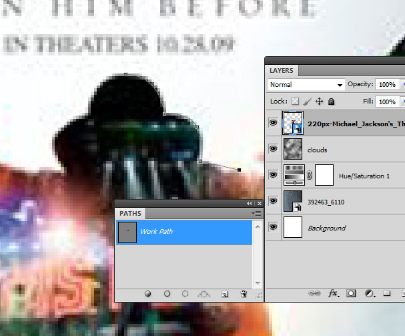This screenshot has width=405, height=336.
Task: Click the Work Path thumbnail
Action: (127, 232)
